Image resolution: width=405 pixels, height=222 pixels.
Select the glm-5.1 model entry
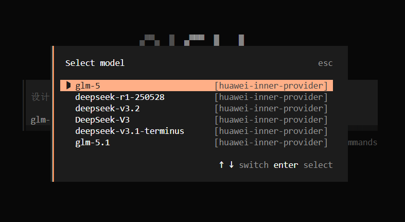click(x=196, y=142)
